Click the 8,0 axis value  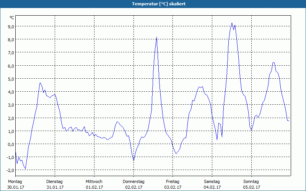[x=11, y=40]
